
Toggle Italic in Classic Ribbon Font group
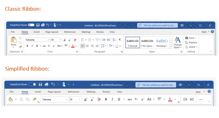coord(32,46)
